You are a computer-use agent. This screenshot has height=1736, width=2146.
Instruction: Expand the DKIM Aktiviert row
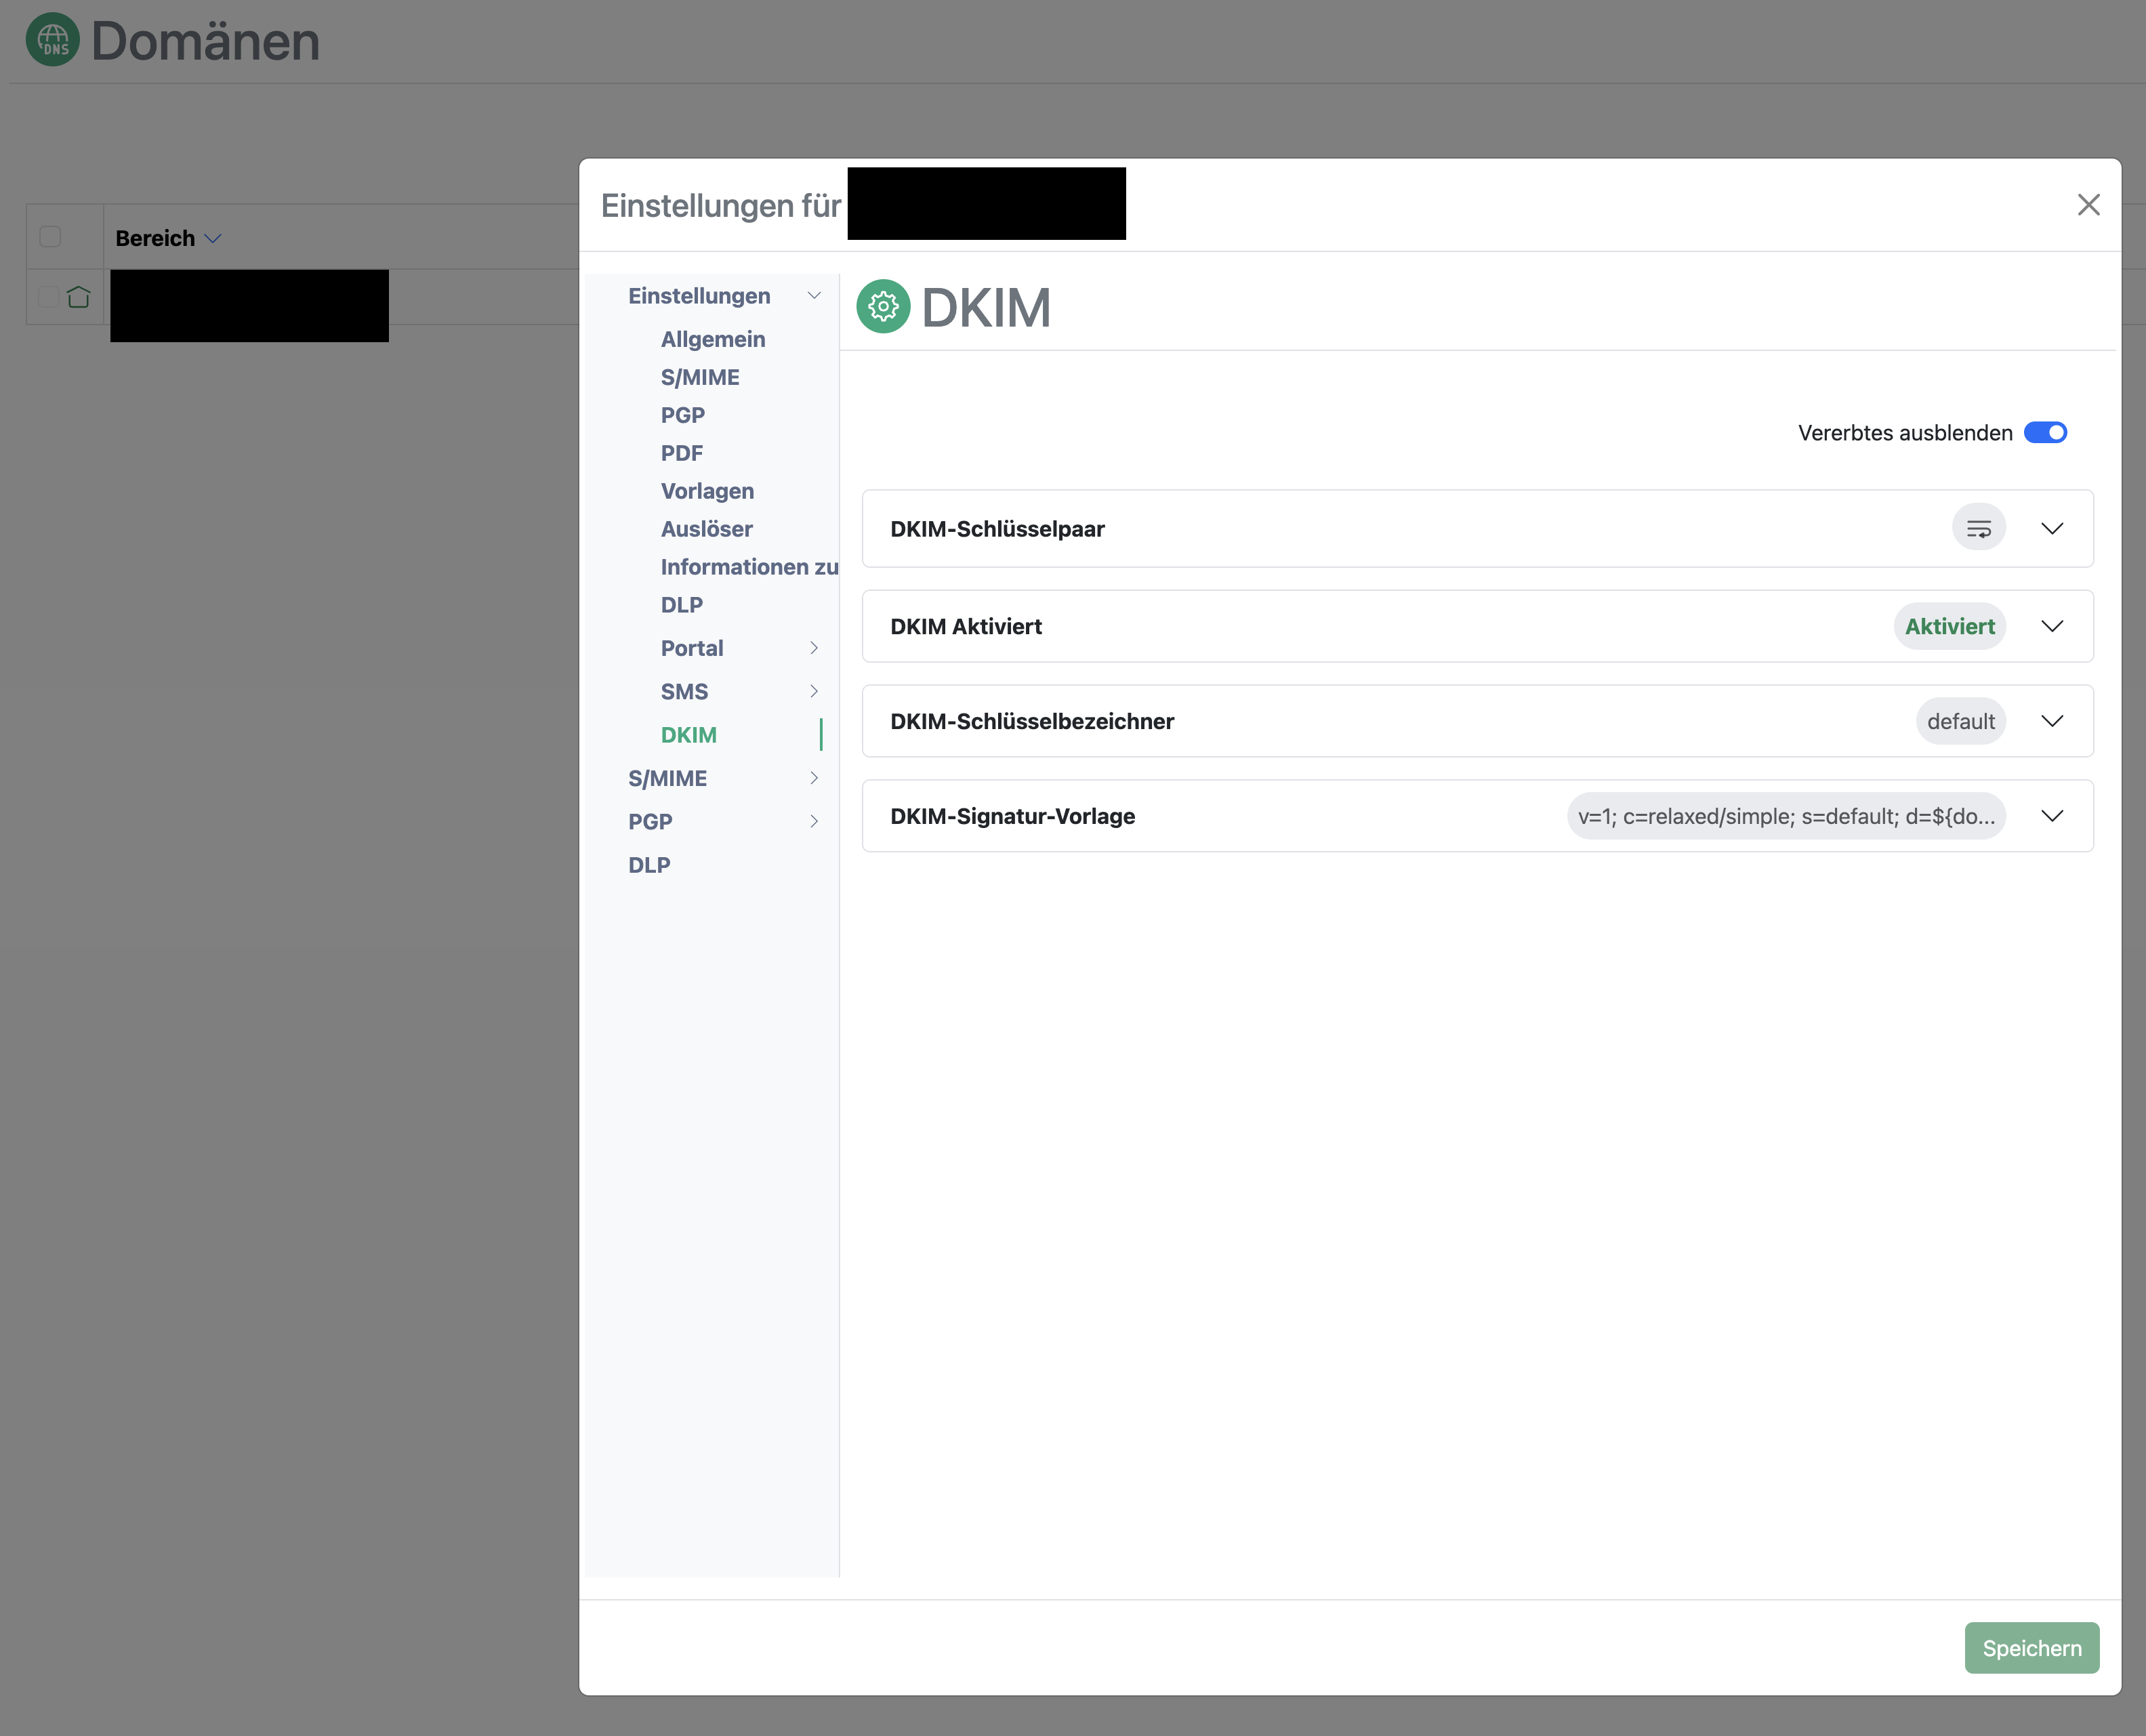2052,626
